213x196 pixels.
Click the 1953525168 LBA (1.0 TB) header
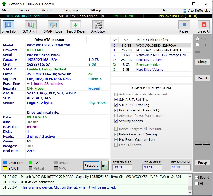click(177, 16)
